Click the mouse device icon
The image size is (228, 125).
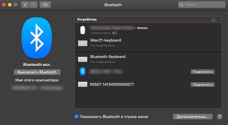[x=83, y=30]
